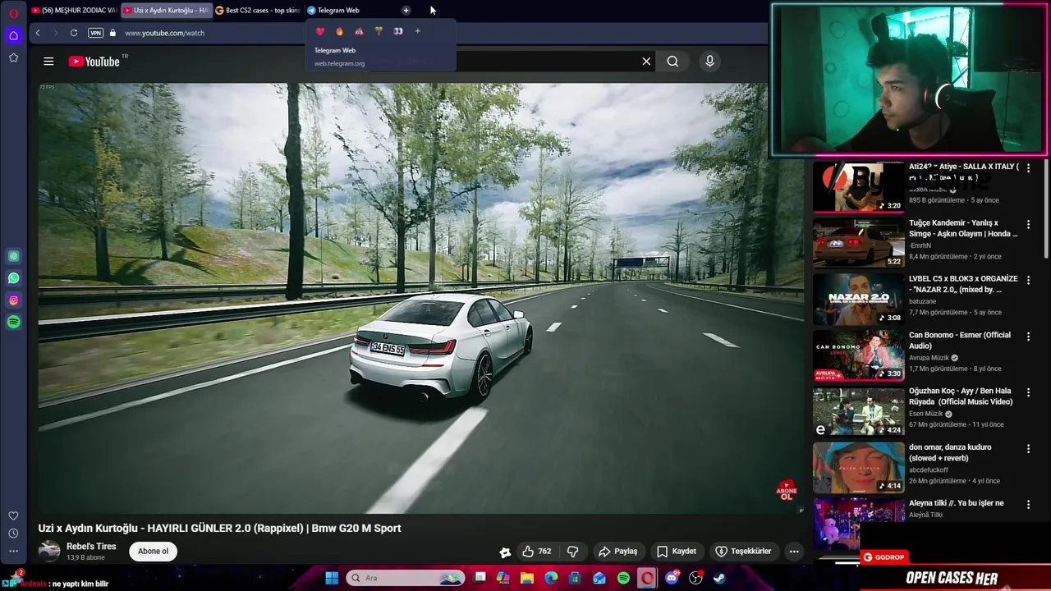
Task: Open options menu for Oğuzhan Koç video
Action: coord(1028,392)
